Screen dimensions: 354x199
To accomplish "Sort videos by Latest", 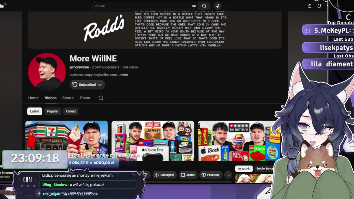I will 35,111.
